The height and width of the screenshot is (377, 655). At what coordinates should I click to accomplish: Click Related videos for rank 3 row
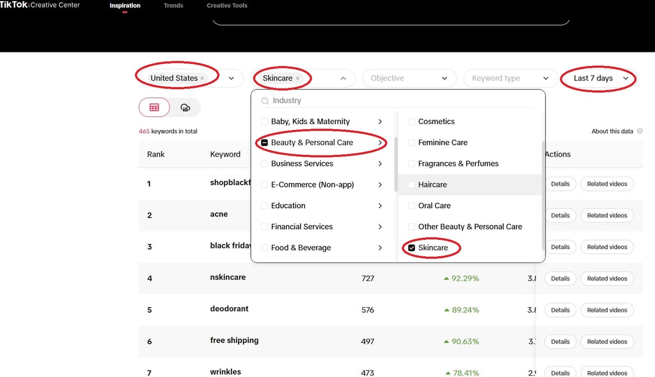[607, 247]
